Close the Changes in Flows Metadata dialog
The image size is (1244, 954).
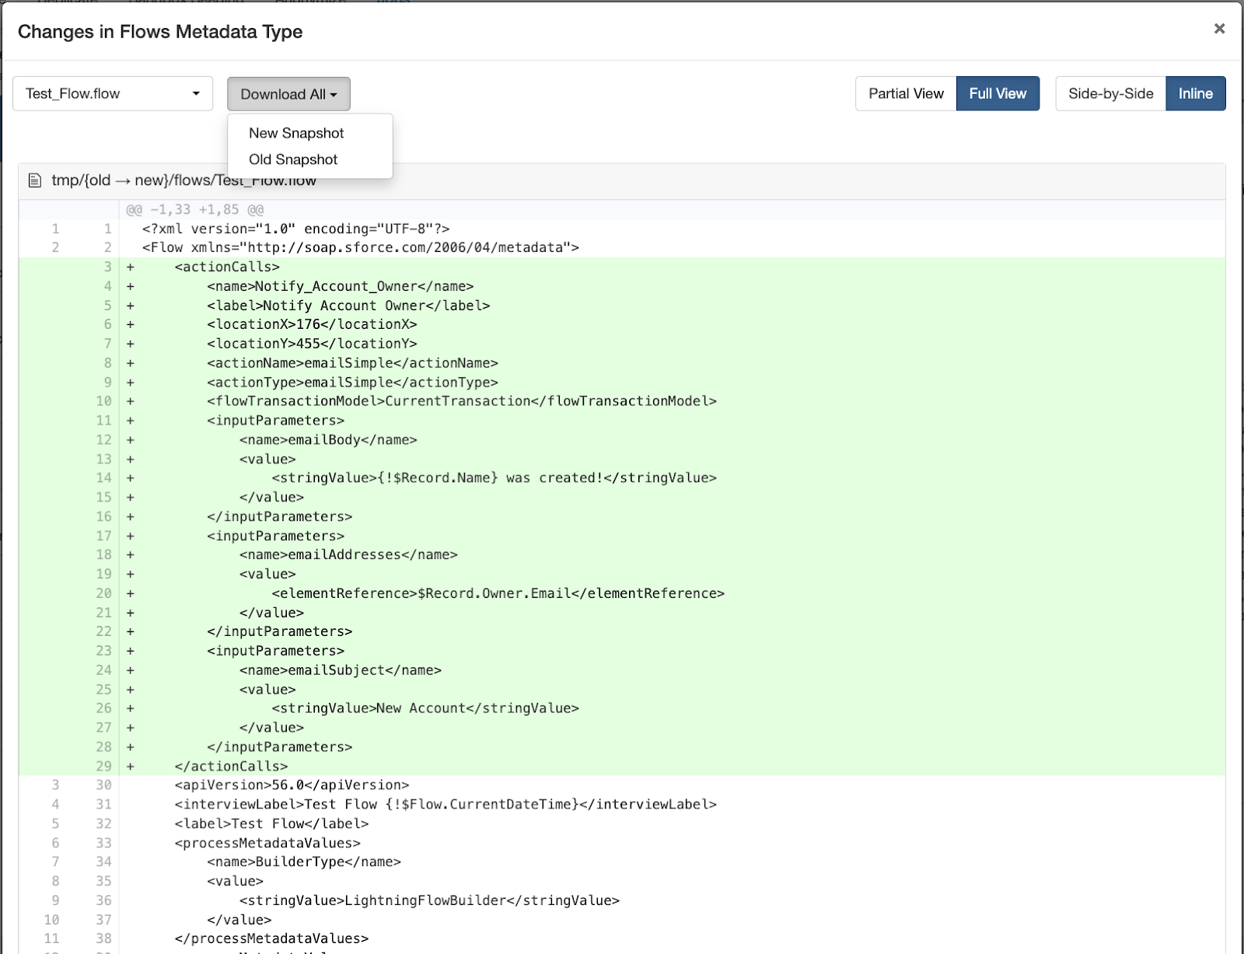point(1219,29)
